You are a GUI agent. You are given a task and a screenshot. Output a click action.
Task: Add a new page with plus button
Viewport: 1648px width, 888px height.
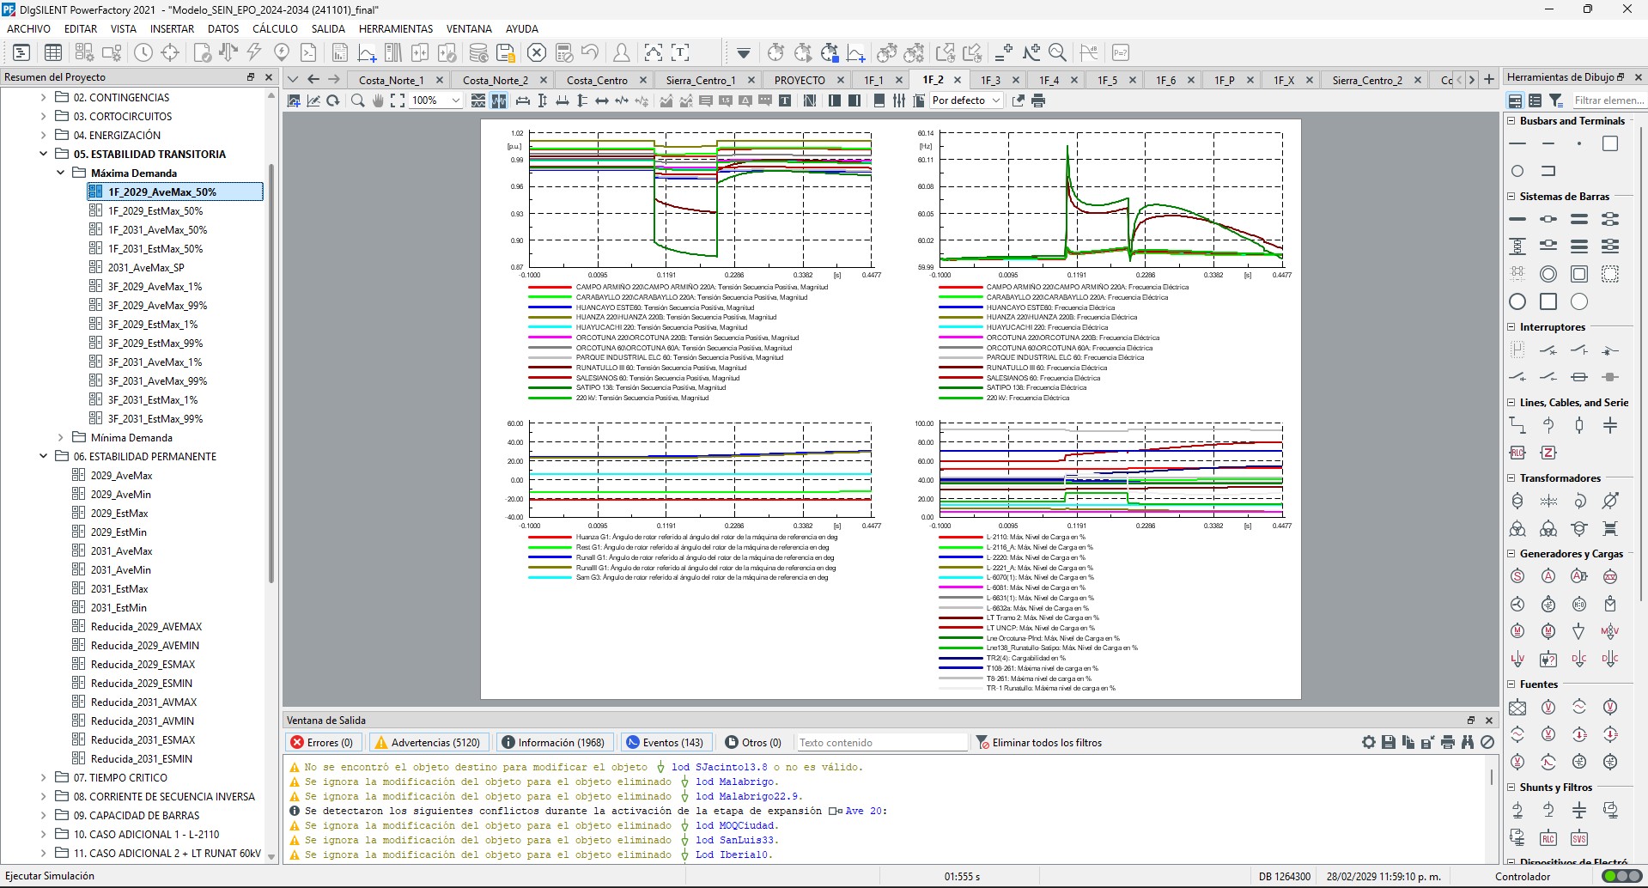pos(1489,79)
